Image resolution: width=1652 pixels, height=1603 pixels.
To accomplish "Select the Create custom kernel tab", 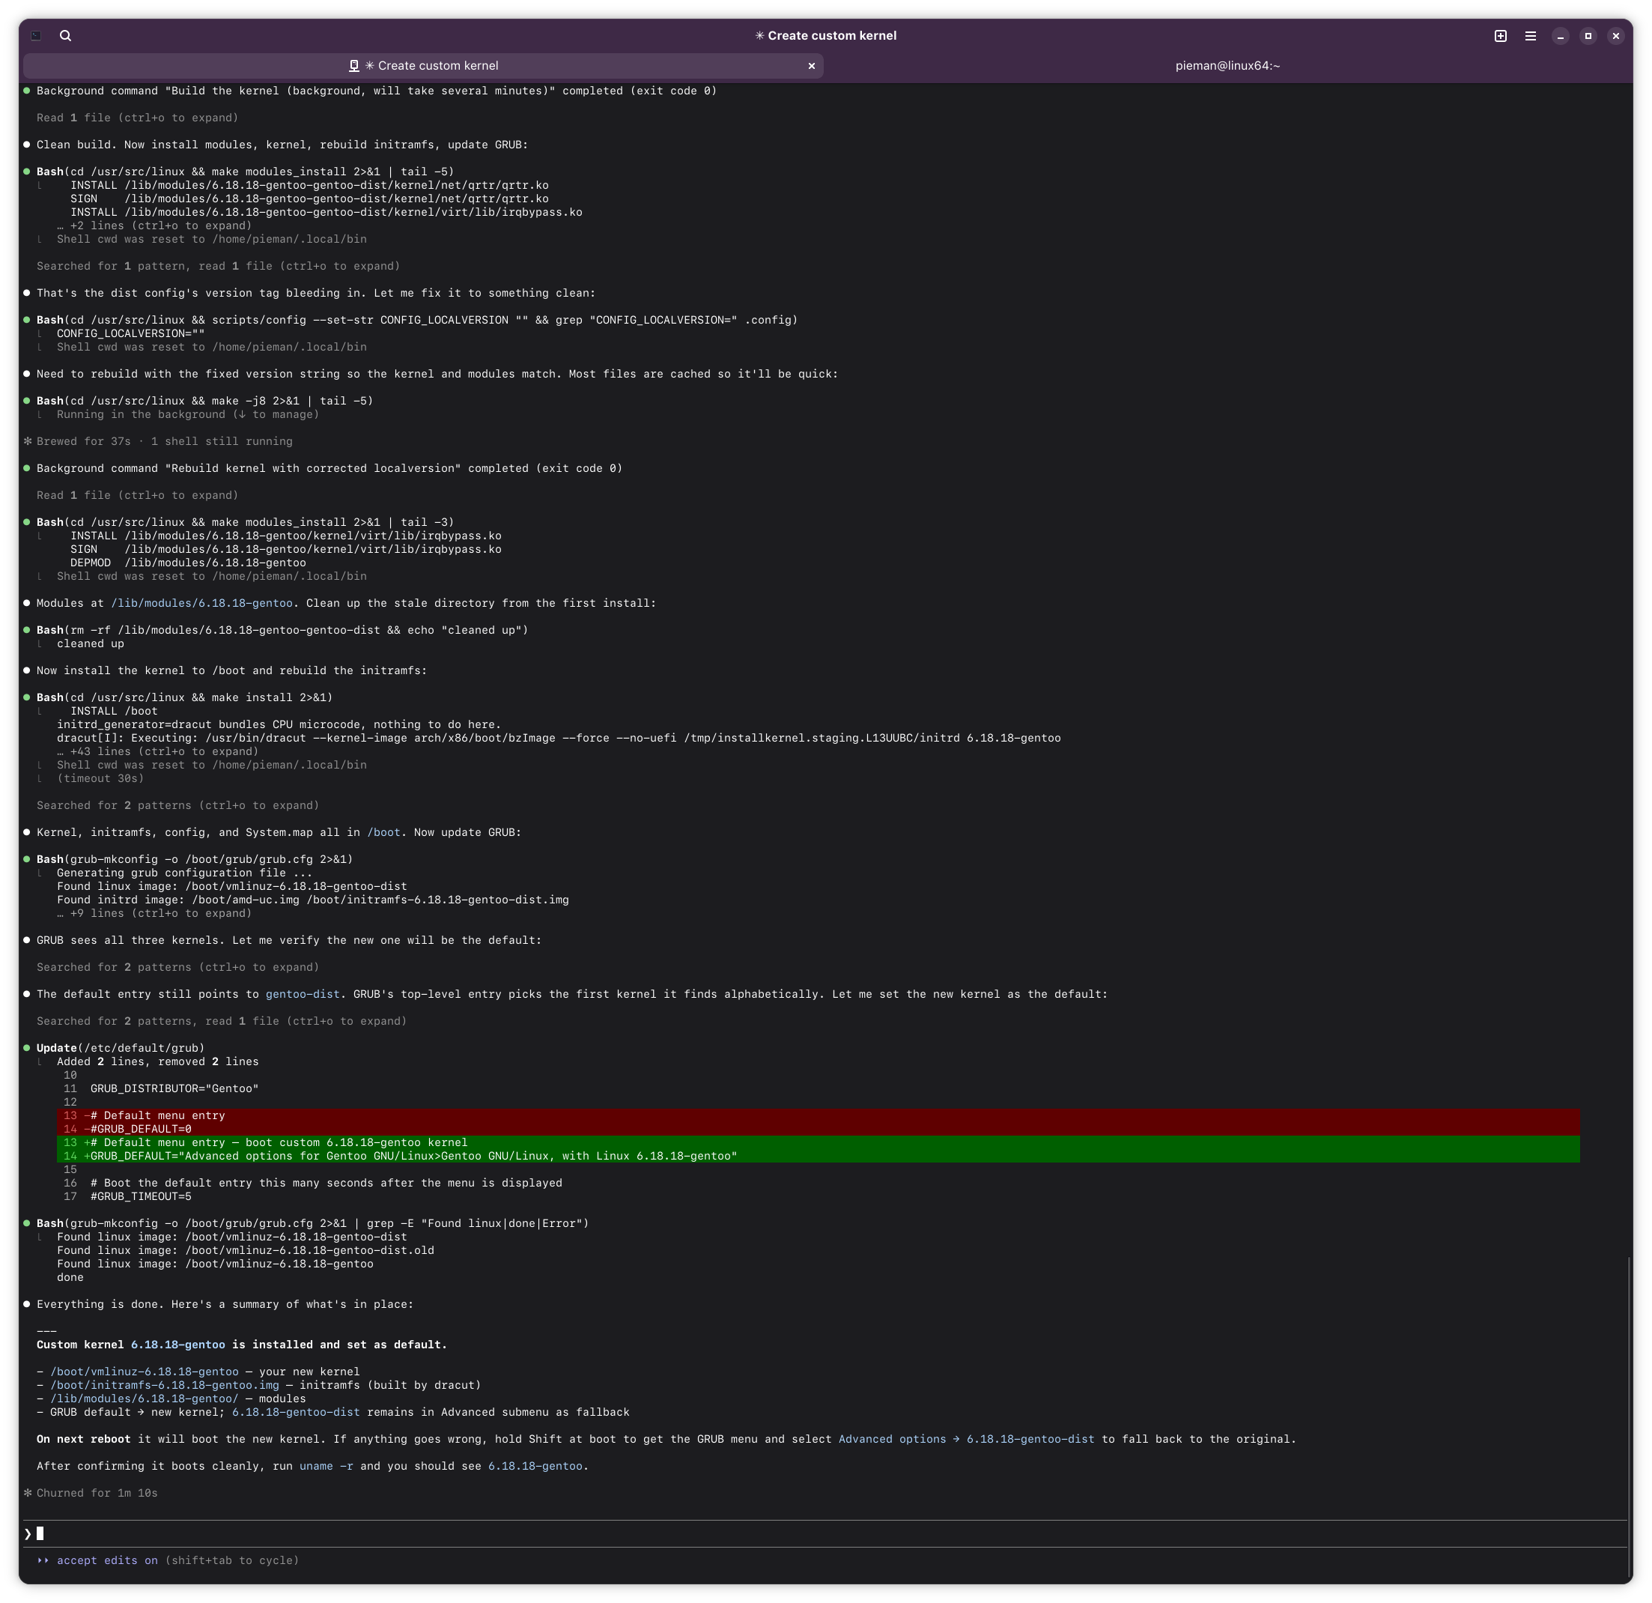I will pyautogui.click(x=430, y=66).
